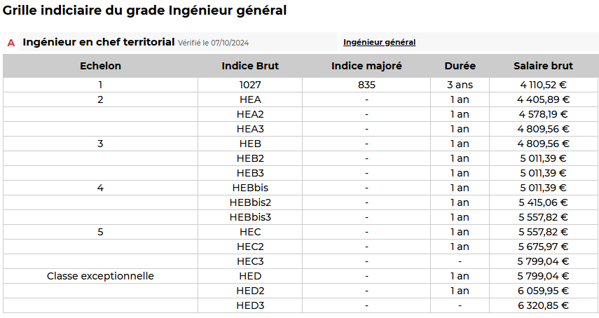Click the 1027 indice brut cell
This screenshot has width=599, height=318.
(250, 85)
